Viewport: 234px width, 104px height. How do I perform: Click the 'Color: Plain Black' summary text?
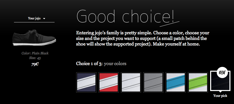point(35,53)
